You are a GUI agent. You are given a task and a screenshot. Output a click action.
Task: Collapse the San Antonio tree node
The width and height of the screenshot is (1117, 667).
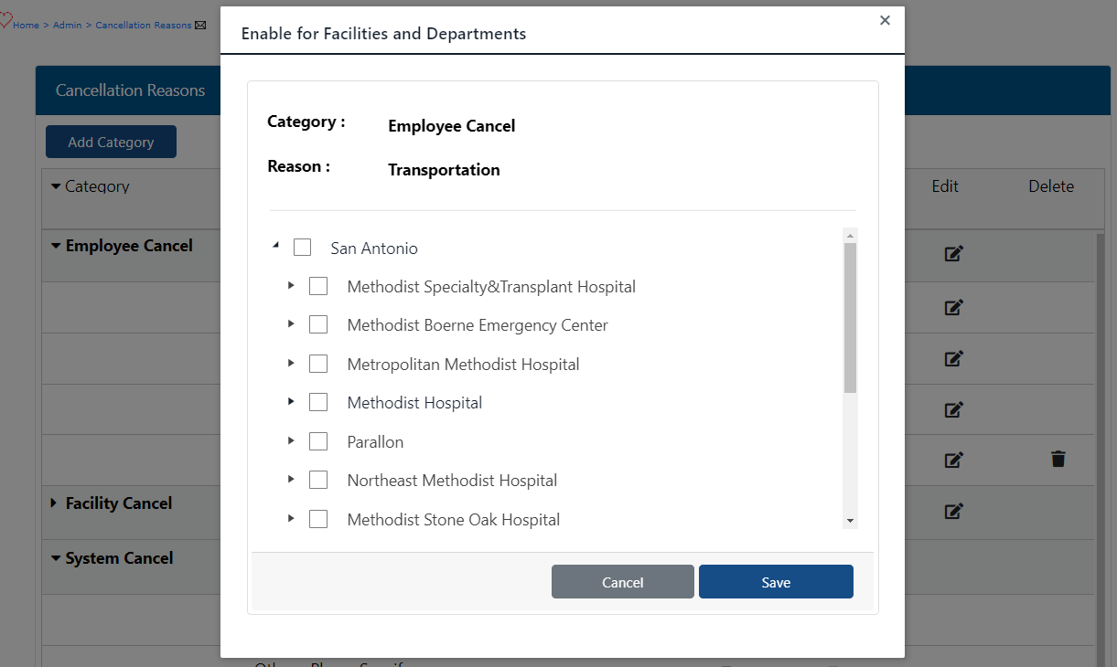click(x=275, y=246)
